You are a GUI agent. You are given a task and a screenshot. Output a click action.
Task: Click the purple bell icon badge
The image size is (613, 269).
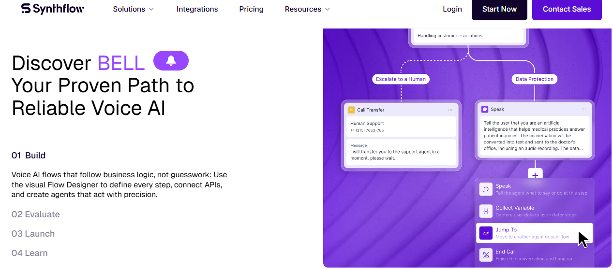click(171, 61)
